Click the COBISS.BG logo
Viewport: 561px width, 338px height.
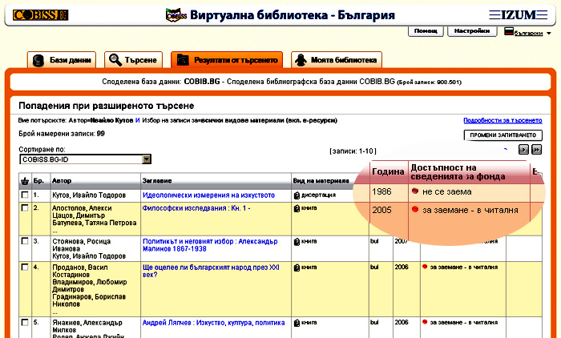pyautogui.click(x=40, y=15)
